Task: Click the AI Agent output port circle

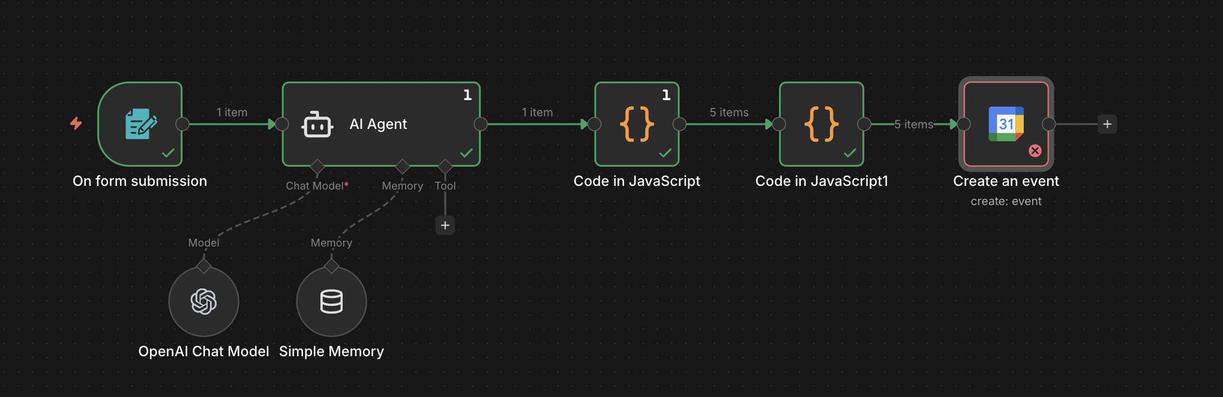Action: pyautogui.click(x=481, y=124)
